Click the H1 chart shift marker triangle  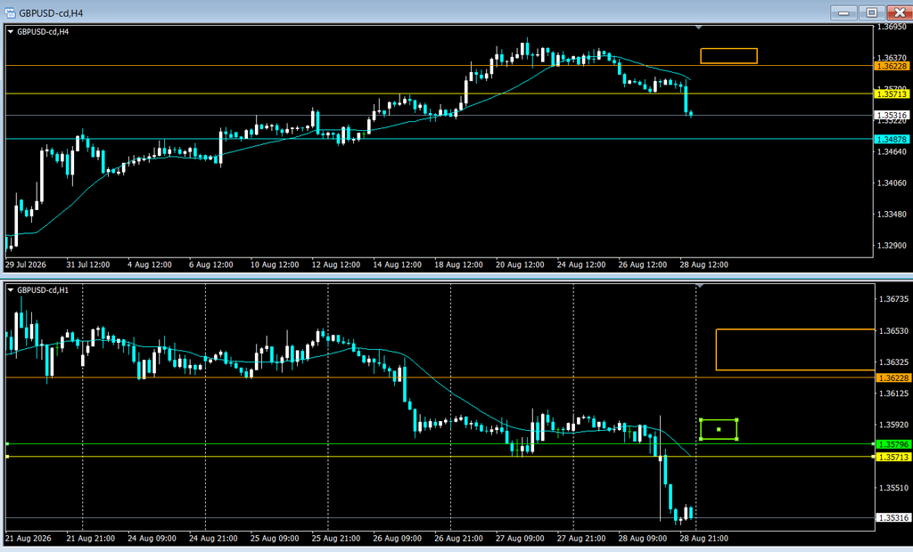[x=699, y=286]
